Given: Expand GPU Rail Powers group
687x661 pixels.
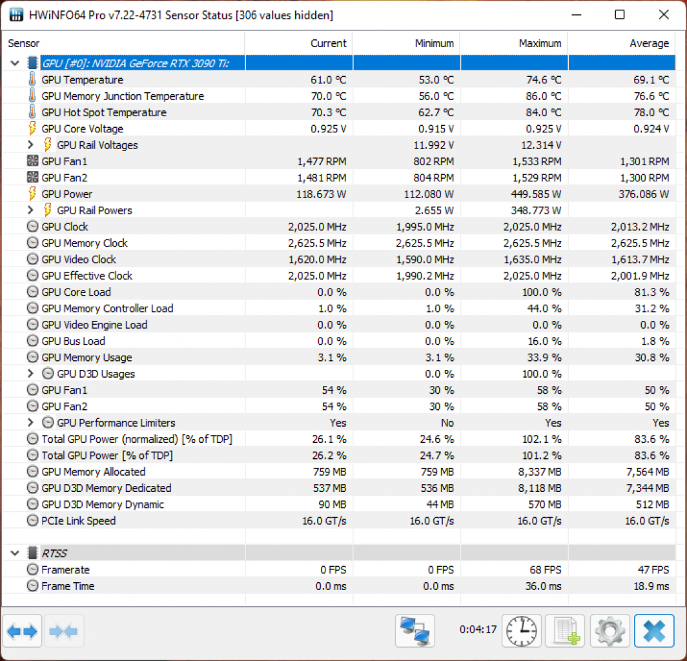Looking at the screenshot, I should click(x=30, y=210).
